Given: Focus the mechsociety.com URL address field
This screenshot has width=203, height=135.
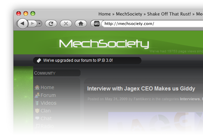Looking at the screenshot, I should point(153,24).
